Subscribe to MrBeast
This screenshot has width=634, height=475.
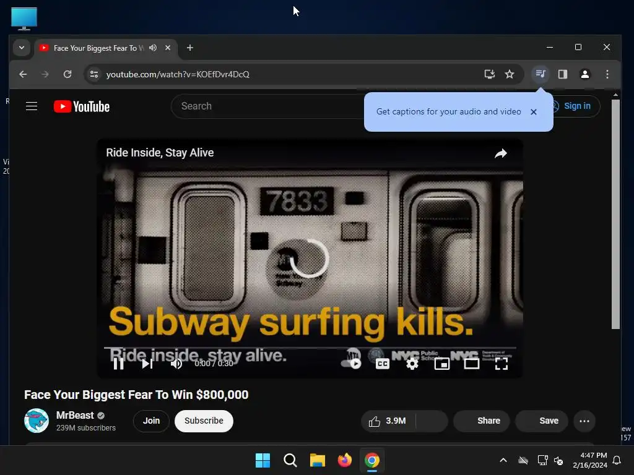pos(204,421)
